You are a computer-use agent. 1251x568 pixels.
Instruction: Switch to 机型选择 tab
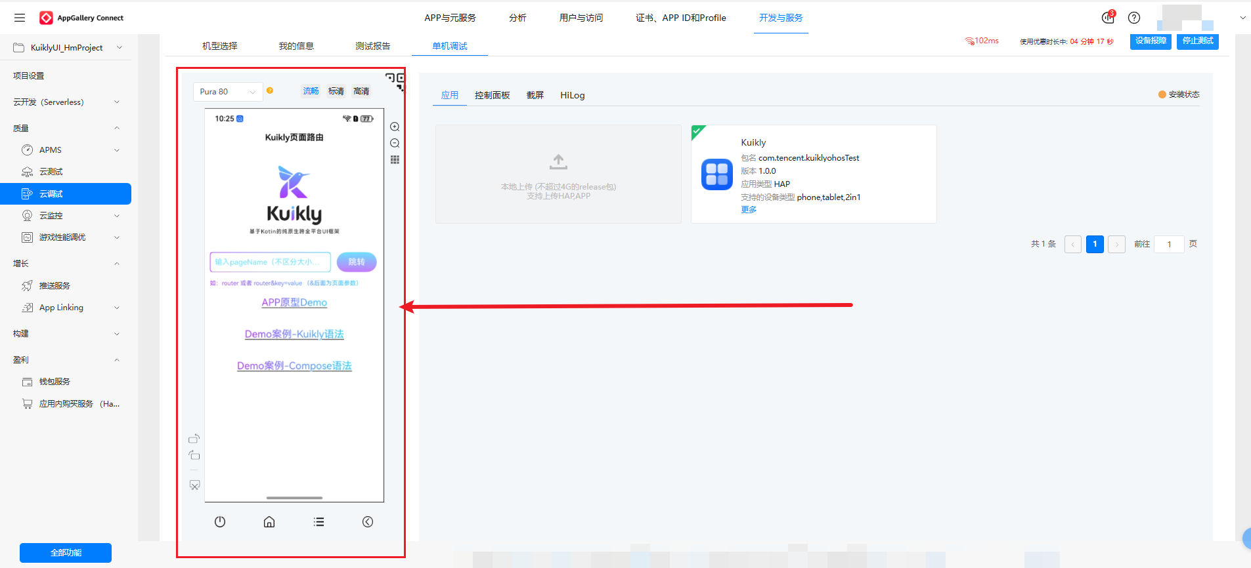click(x=220, y=46)
